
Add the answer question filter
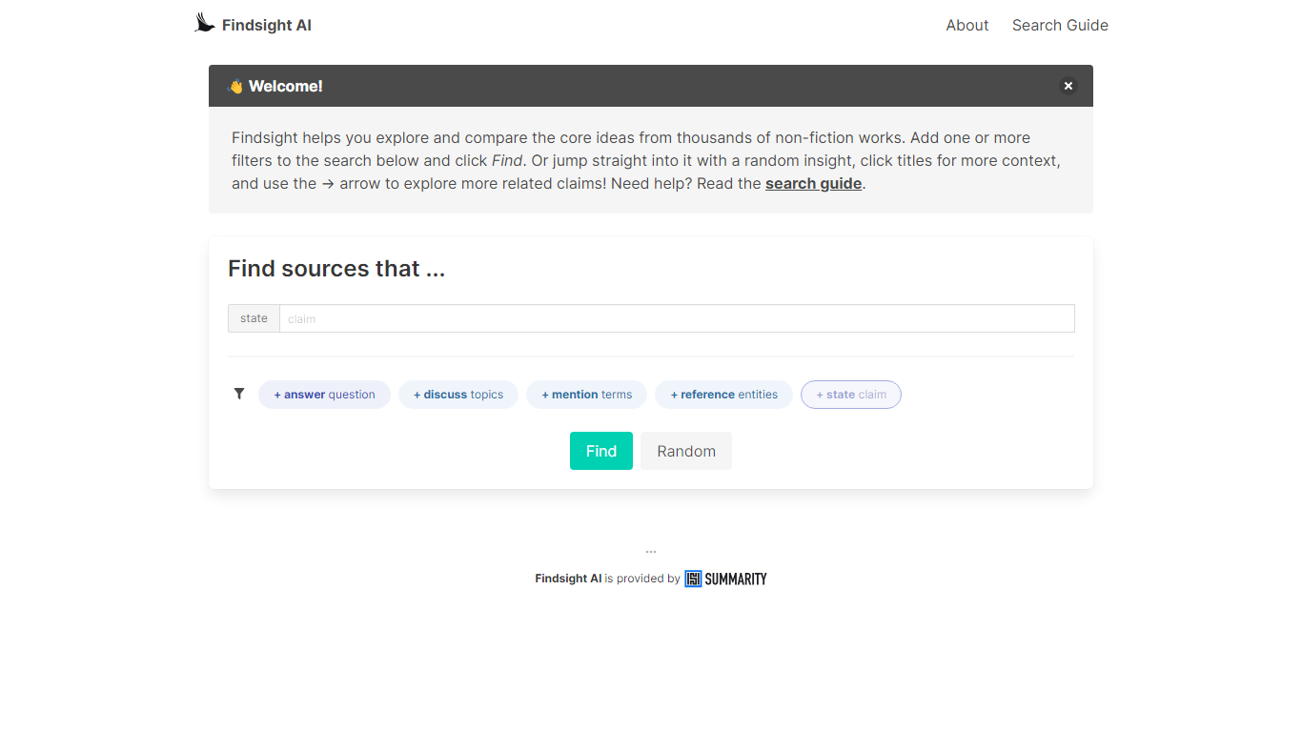click(x=324, y=395)
